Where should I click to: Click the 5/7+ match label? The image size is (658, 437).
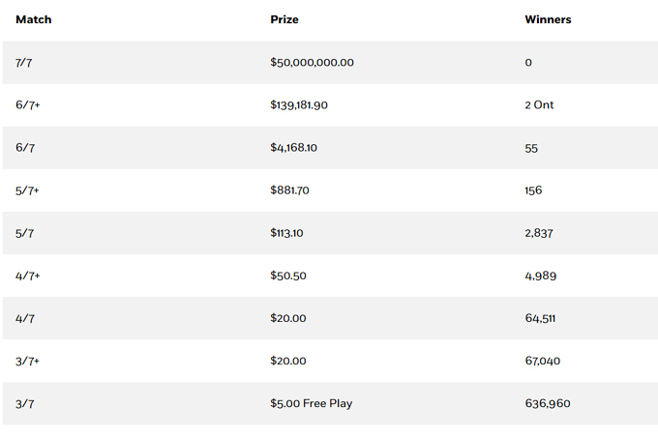coord(27,190)
